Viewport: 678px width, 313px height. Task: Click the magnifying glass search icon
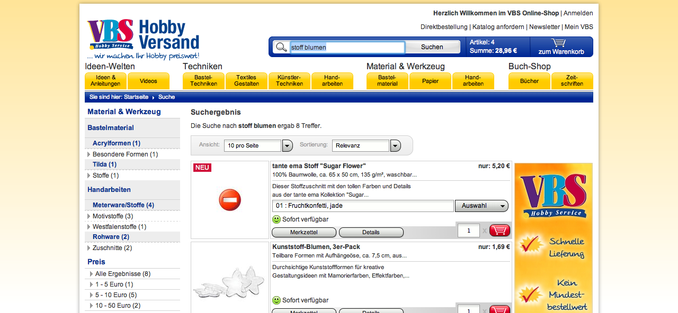(281, 47)
